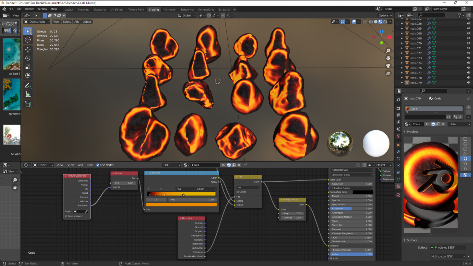Expand rock.074 in outliner tree
The image size is (473, 266).
click(402, 63)
